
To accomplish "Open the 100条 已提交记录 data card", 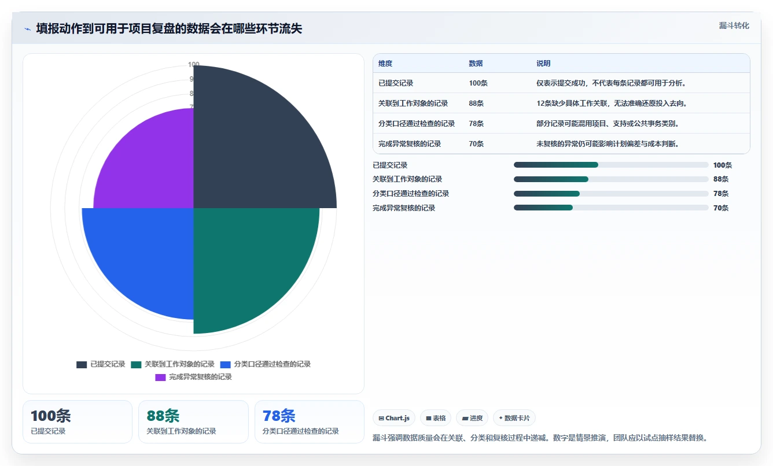I will tap(78, 421).
